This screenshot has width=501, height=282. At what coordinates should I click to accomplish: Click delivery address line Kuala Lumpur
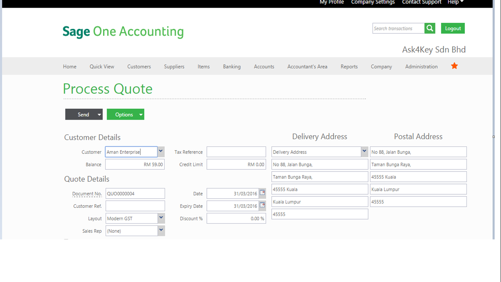320,202
